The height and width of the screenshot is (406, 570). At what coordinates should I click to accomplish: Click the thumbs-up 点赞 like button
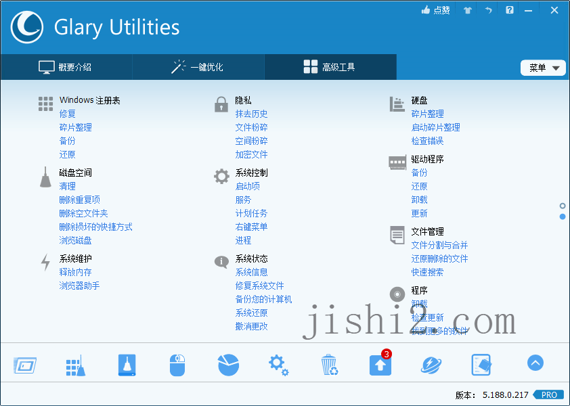pos(435,10)
